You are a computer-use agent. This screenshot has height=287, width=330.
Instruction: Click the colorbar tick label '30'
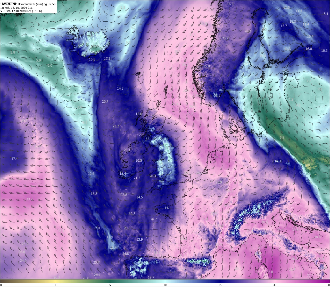coord(275,285)
